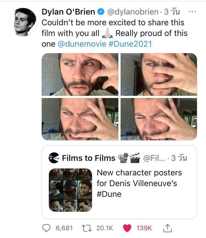Viewport: 206px width, 238px height.
Task: Open the reply icon to comment
Action: point(47,228)
